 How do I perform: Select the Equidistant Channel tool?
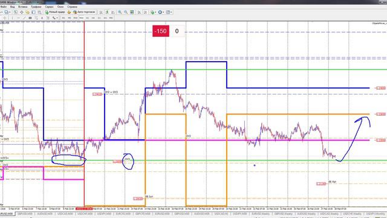coord(30,18)
